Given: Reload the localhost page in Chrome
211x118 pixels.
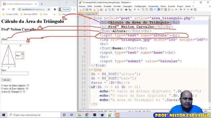Looking at the screenshot, I should (x=13, y=10).
